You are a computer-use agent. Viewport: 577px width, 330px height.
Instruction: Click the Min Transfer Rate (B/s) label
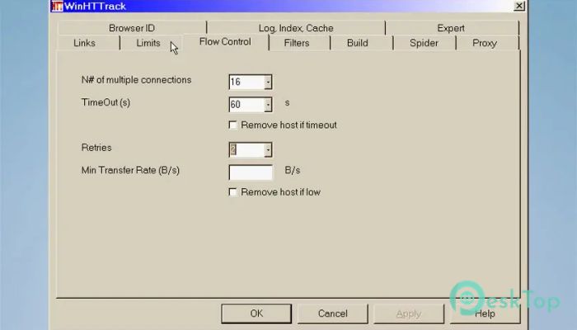pyautogui.click(x=130, y=170)
